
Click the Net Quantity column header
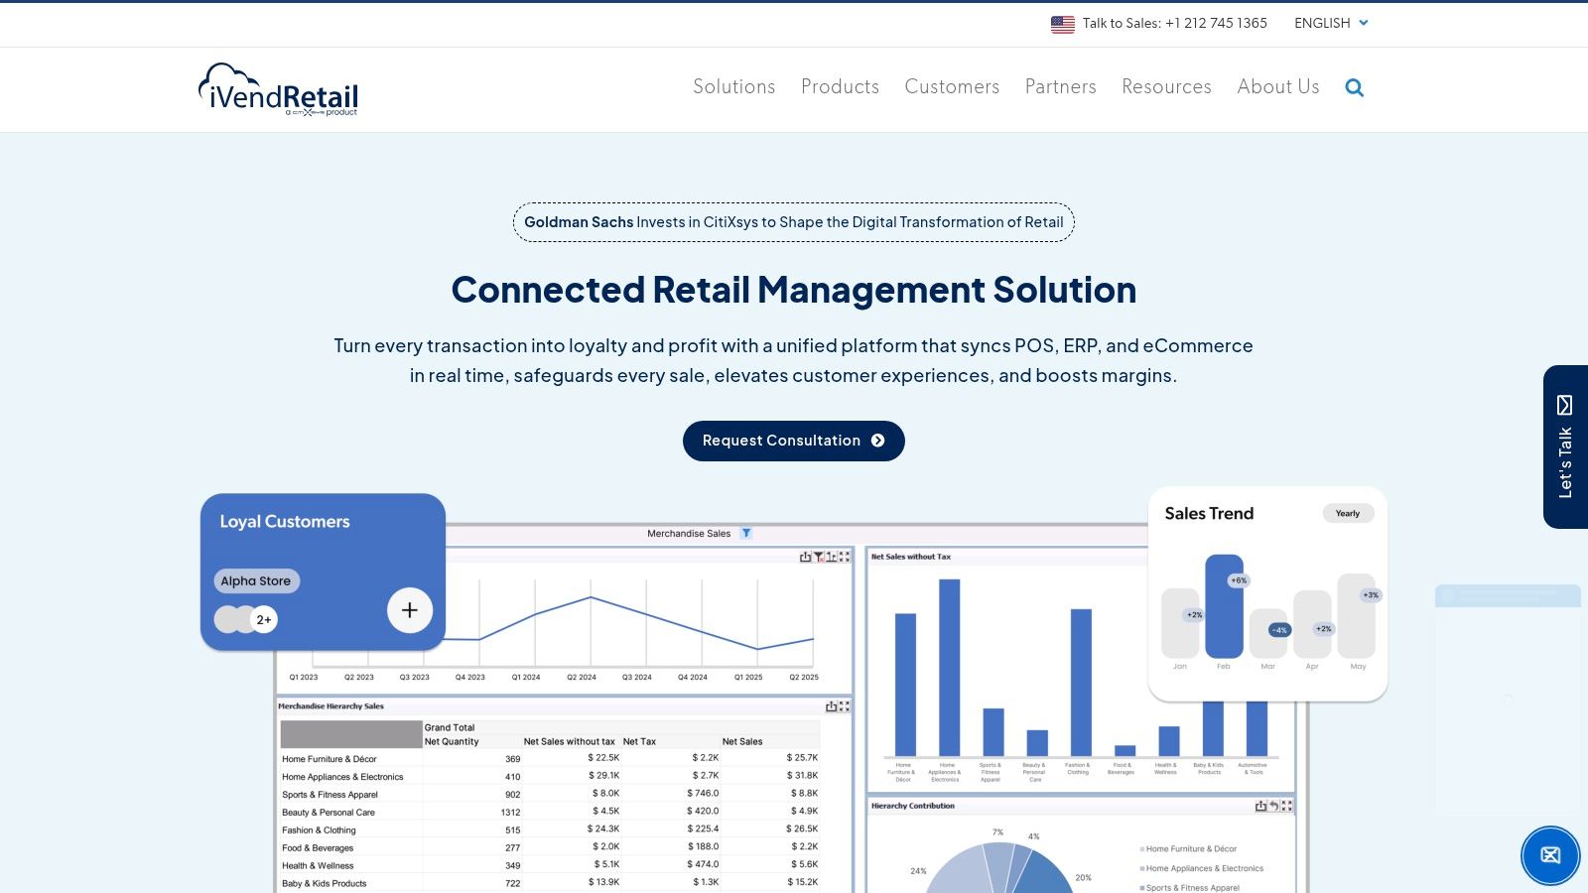coord(452,741)
